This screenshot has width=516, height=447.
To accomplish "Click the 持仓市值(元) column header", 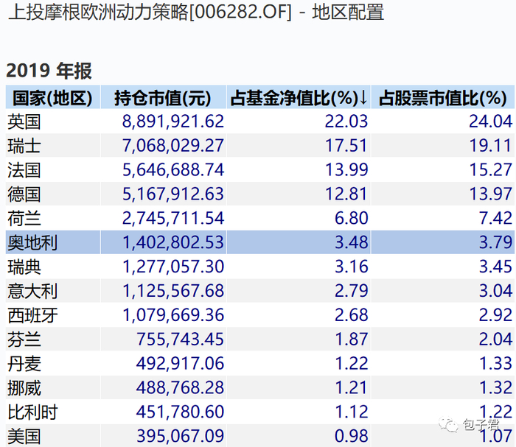I will (163, 98).
